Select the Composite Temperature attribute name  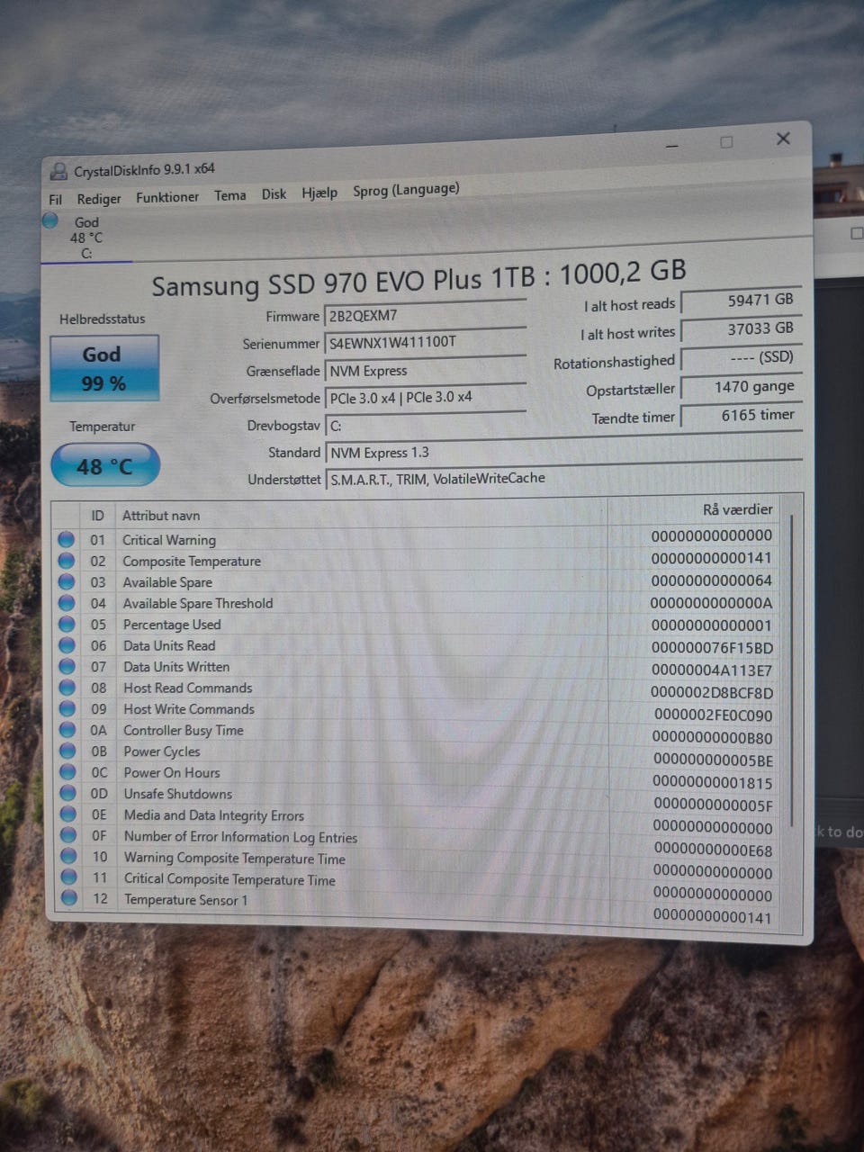192,561
